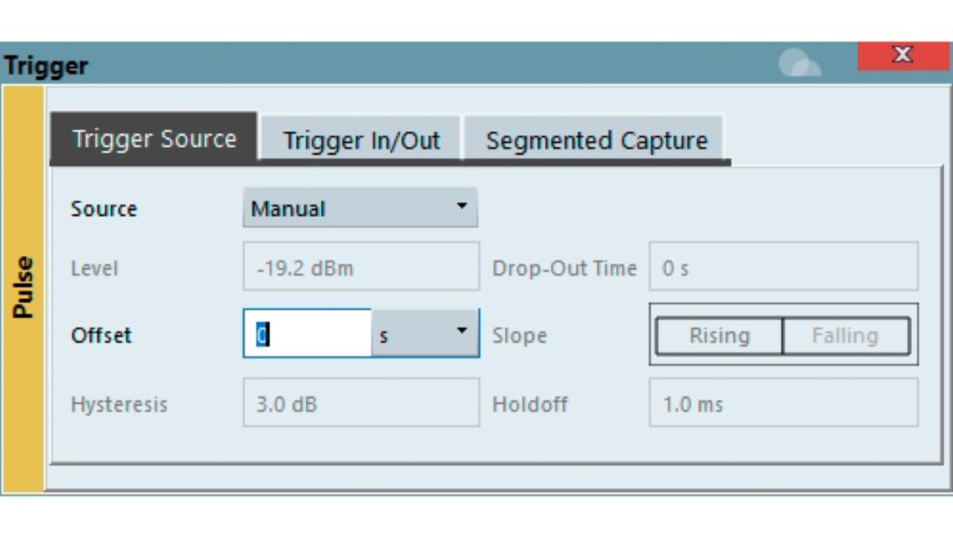The image size is (953, 536).
Task: Click the Holdoff field showing 1.0 ms
Action: [x=783, y=405]
